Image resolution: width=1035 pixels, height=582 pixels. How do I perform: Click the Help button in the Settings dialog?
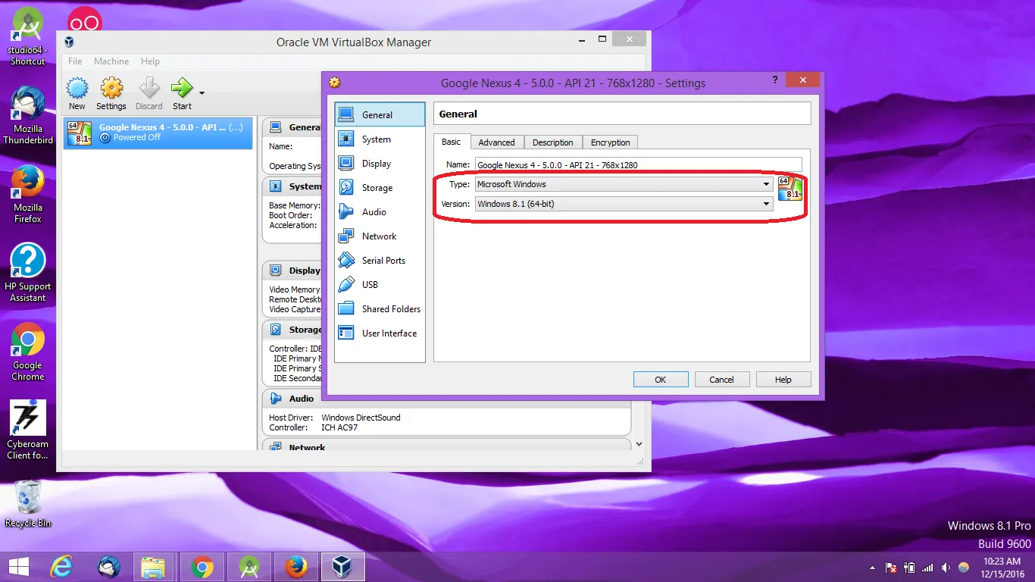783,380
